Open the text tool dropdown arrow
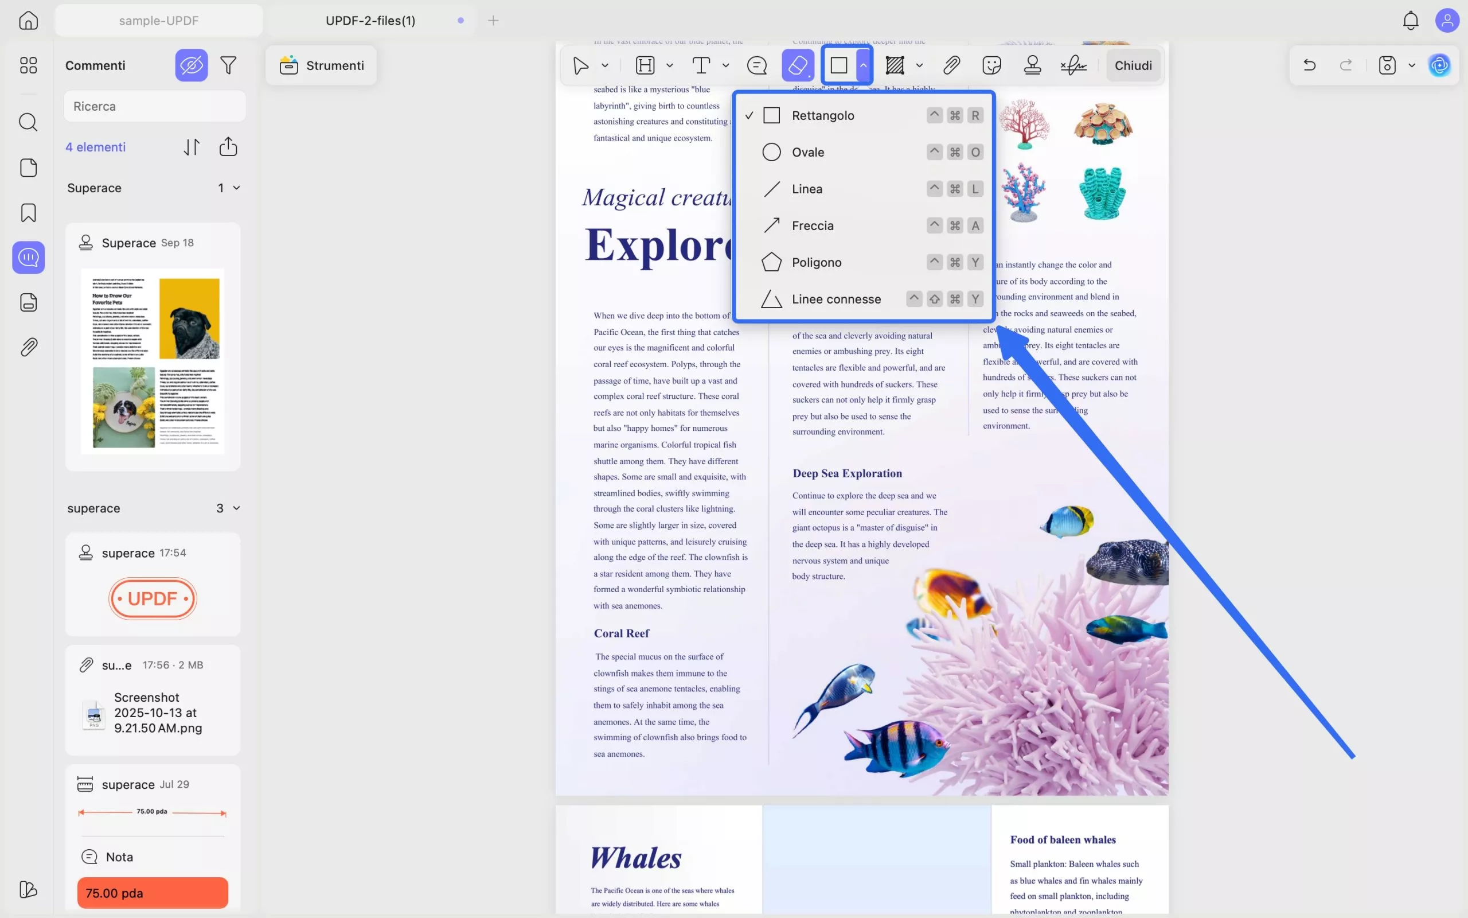The width and height of the screenshot is (1468, 918). 725,65
